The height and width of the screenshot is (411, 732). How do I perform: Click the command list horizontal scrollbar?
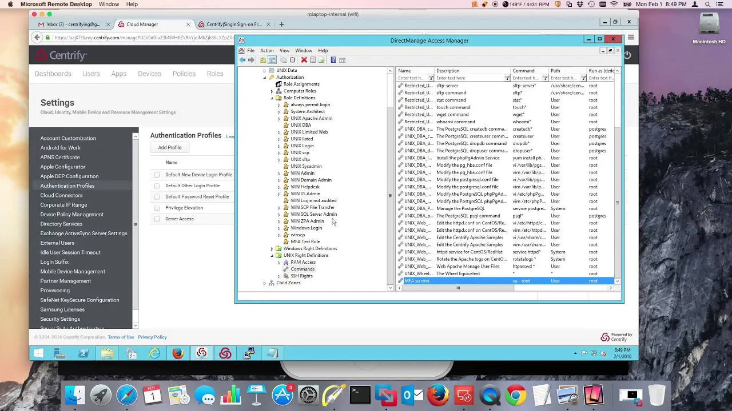tap(457, 288)
